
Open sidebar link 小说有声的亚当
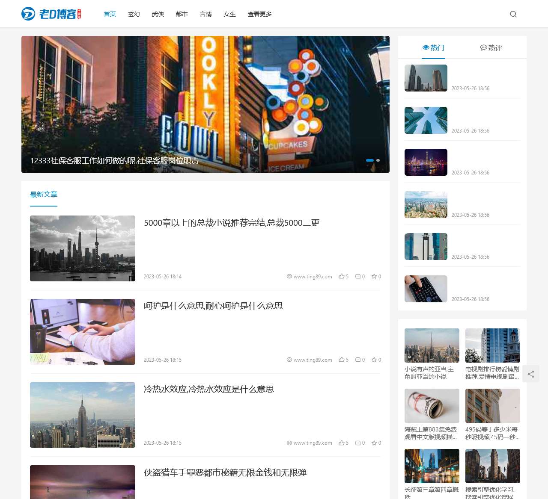(432, 373)
